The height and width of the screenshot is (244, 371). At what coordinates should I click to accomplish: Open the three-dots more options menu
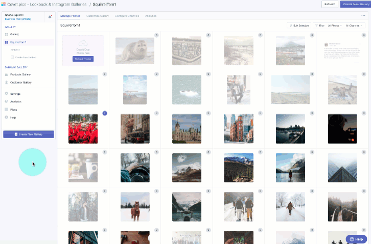pos(363,16)
